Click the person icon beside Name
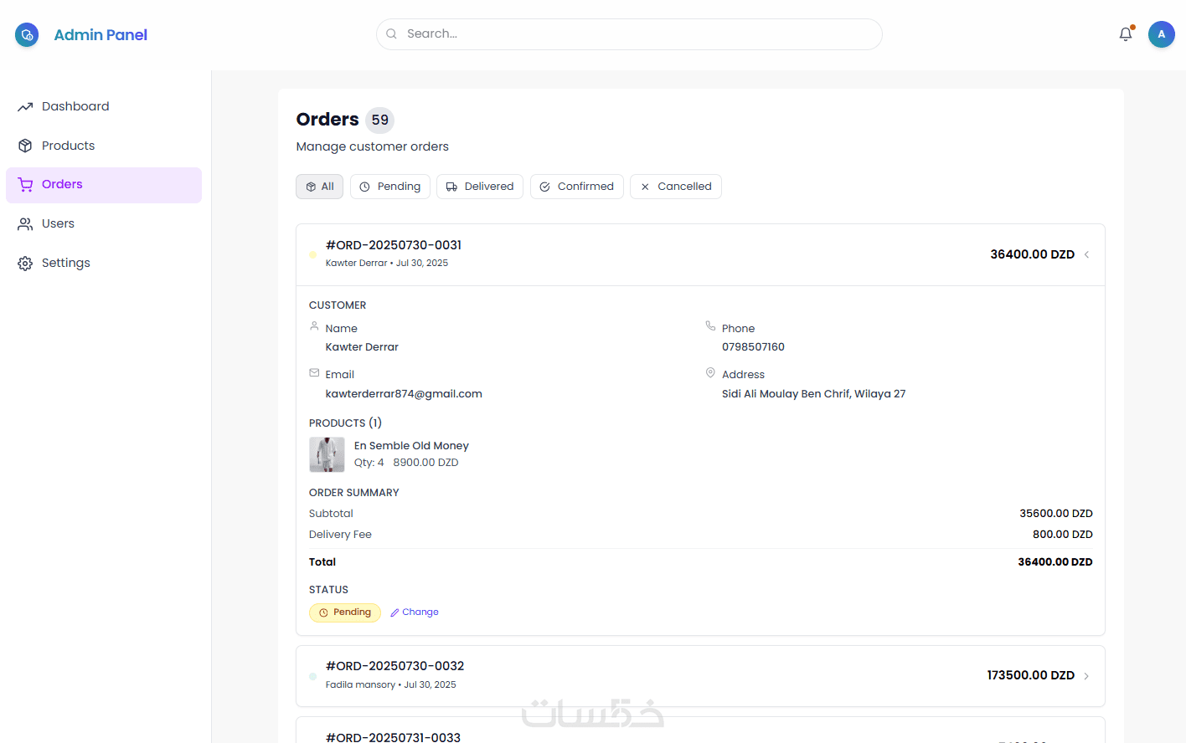Image resolution: width=1186 pixels, height=743 pixels. pos(314,326)
